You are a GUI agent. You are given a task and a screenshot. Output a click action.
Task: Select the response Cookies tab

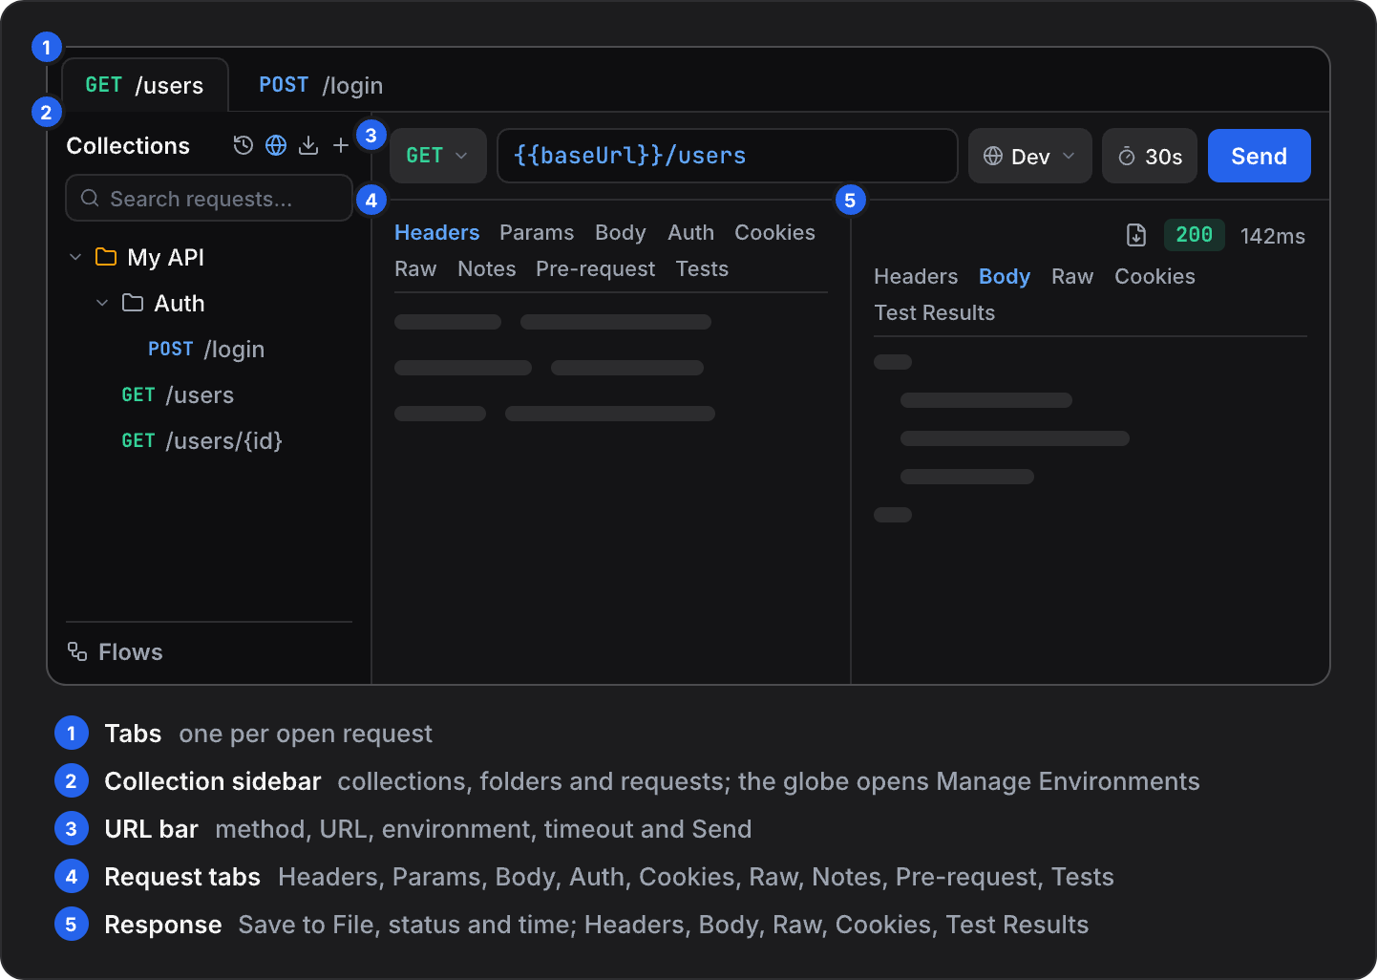pyautogui.click(x=1155, y=276)
